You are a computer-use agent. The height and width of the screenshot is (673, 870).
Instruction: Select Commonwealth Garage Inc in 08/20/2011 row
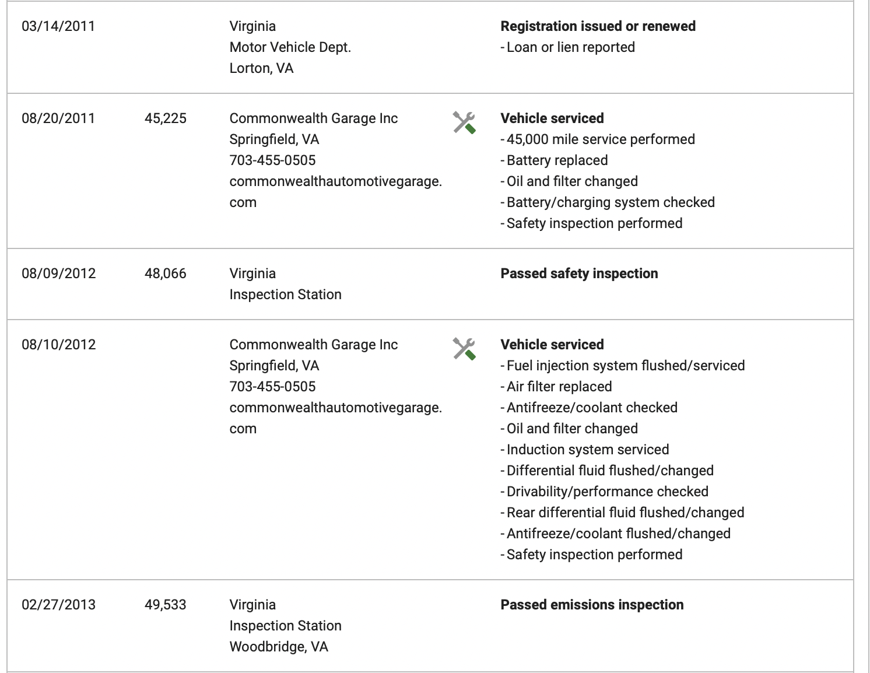click(x=314, y=118)
